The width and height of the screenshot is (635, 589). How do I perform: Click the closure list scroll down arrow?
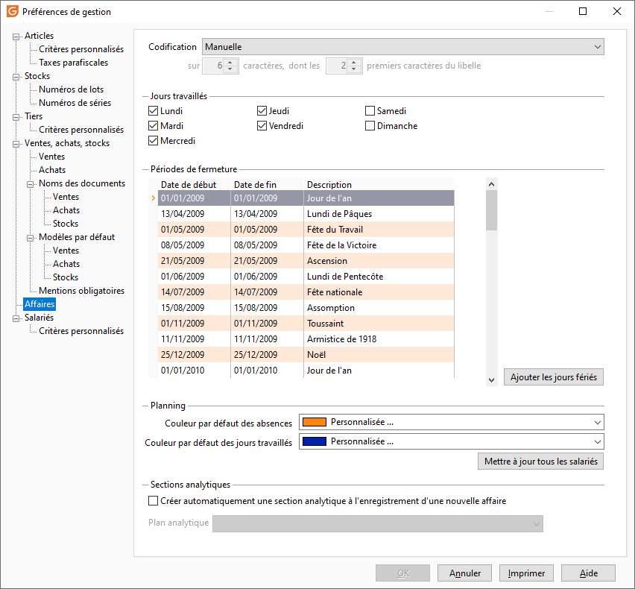492,380
